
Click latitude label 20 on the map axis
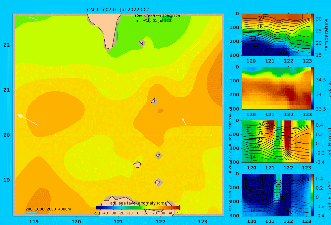7,135
